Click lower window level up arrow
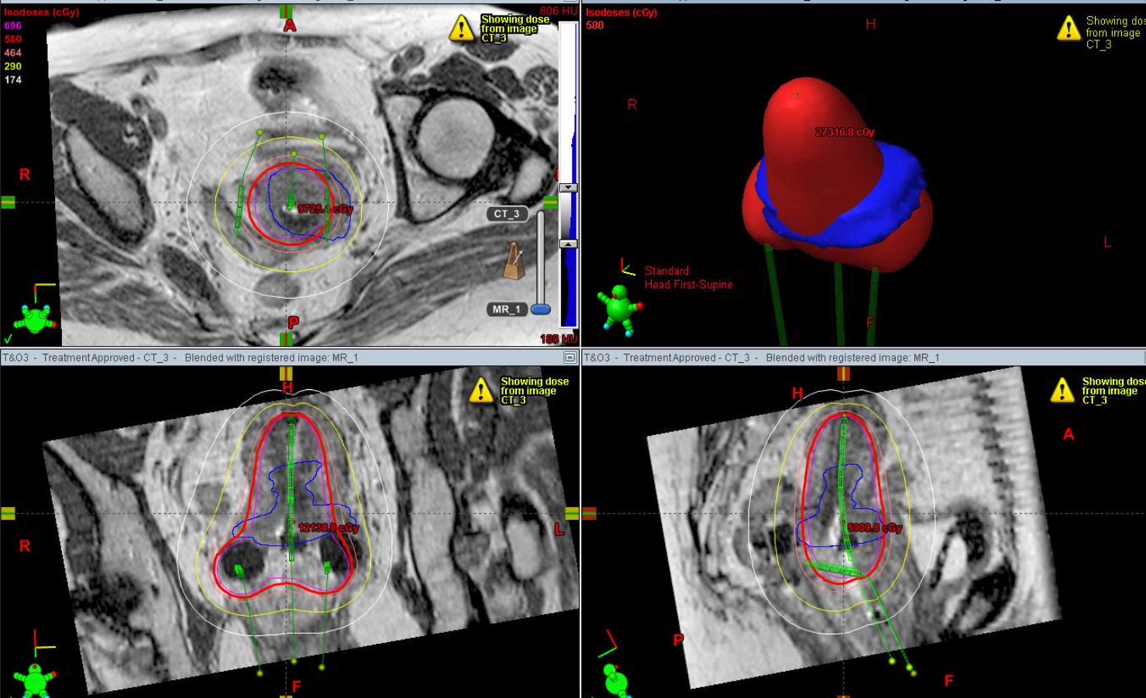This screenshot has height=698, width=1146. pyautogui.click(x=568, y=243)
